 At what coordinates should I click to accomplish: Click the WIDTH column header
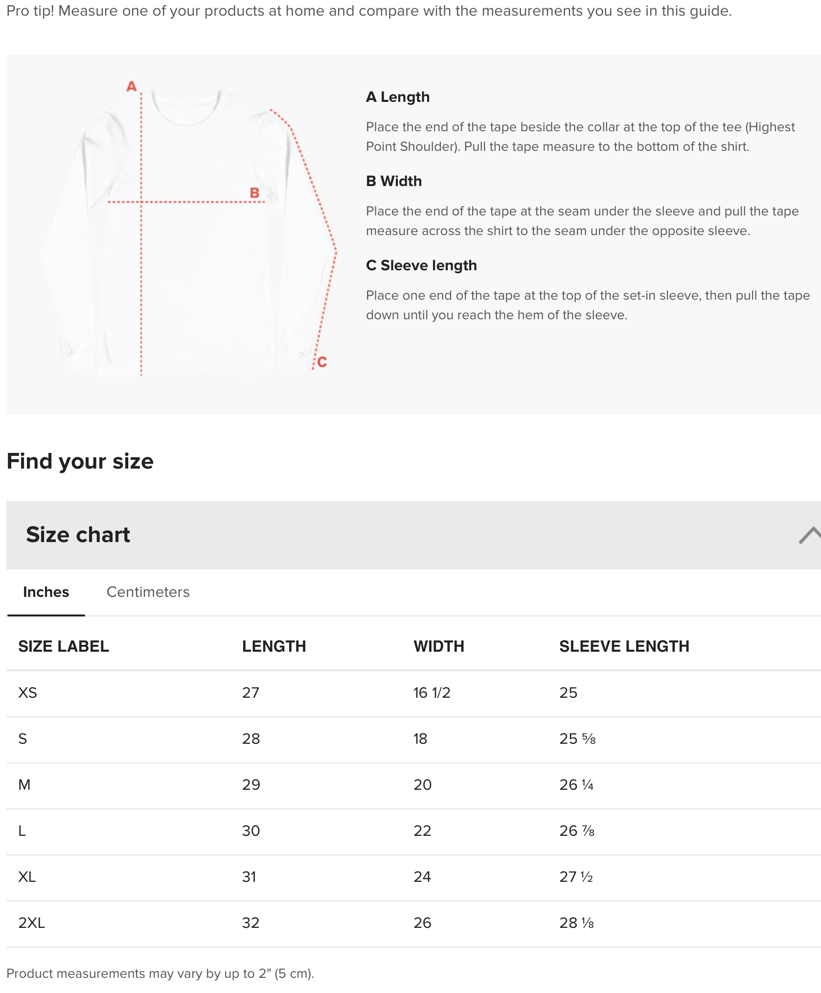click(439, 646)
